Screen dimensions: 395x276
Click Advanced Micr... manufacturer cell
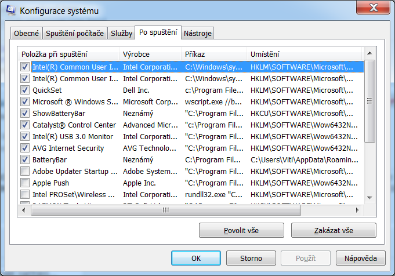151,125
